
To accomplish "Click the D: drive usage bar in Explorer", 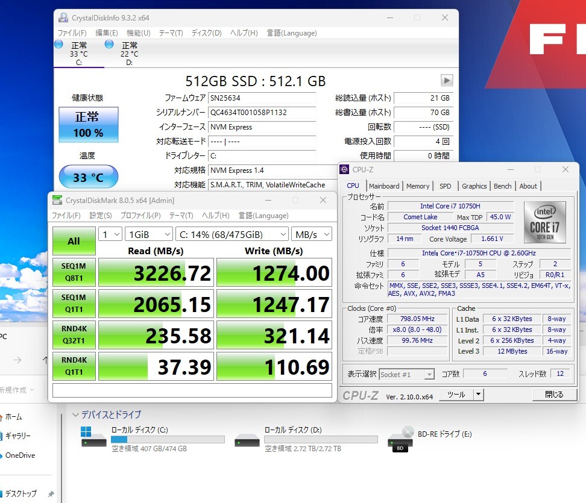I will 321,440.
